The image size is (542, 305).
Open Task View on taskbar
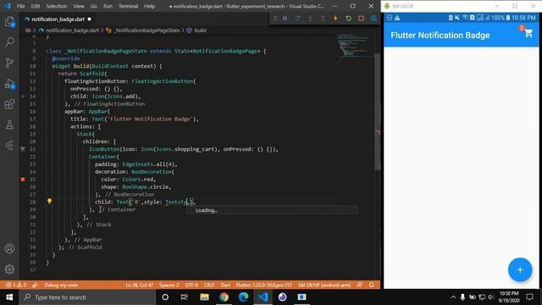click(x=185, y=297)
